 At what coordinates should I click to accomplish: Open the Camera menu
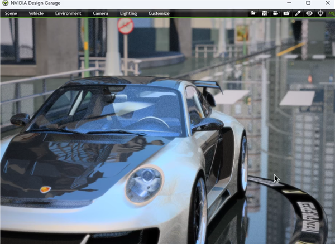(100, 13)
